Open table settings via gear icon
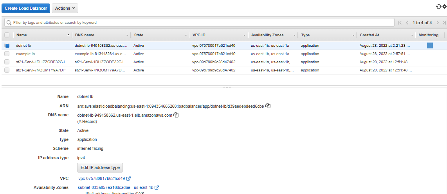447x194 pixels. pos(444,7)
